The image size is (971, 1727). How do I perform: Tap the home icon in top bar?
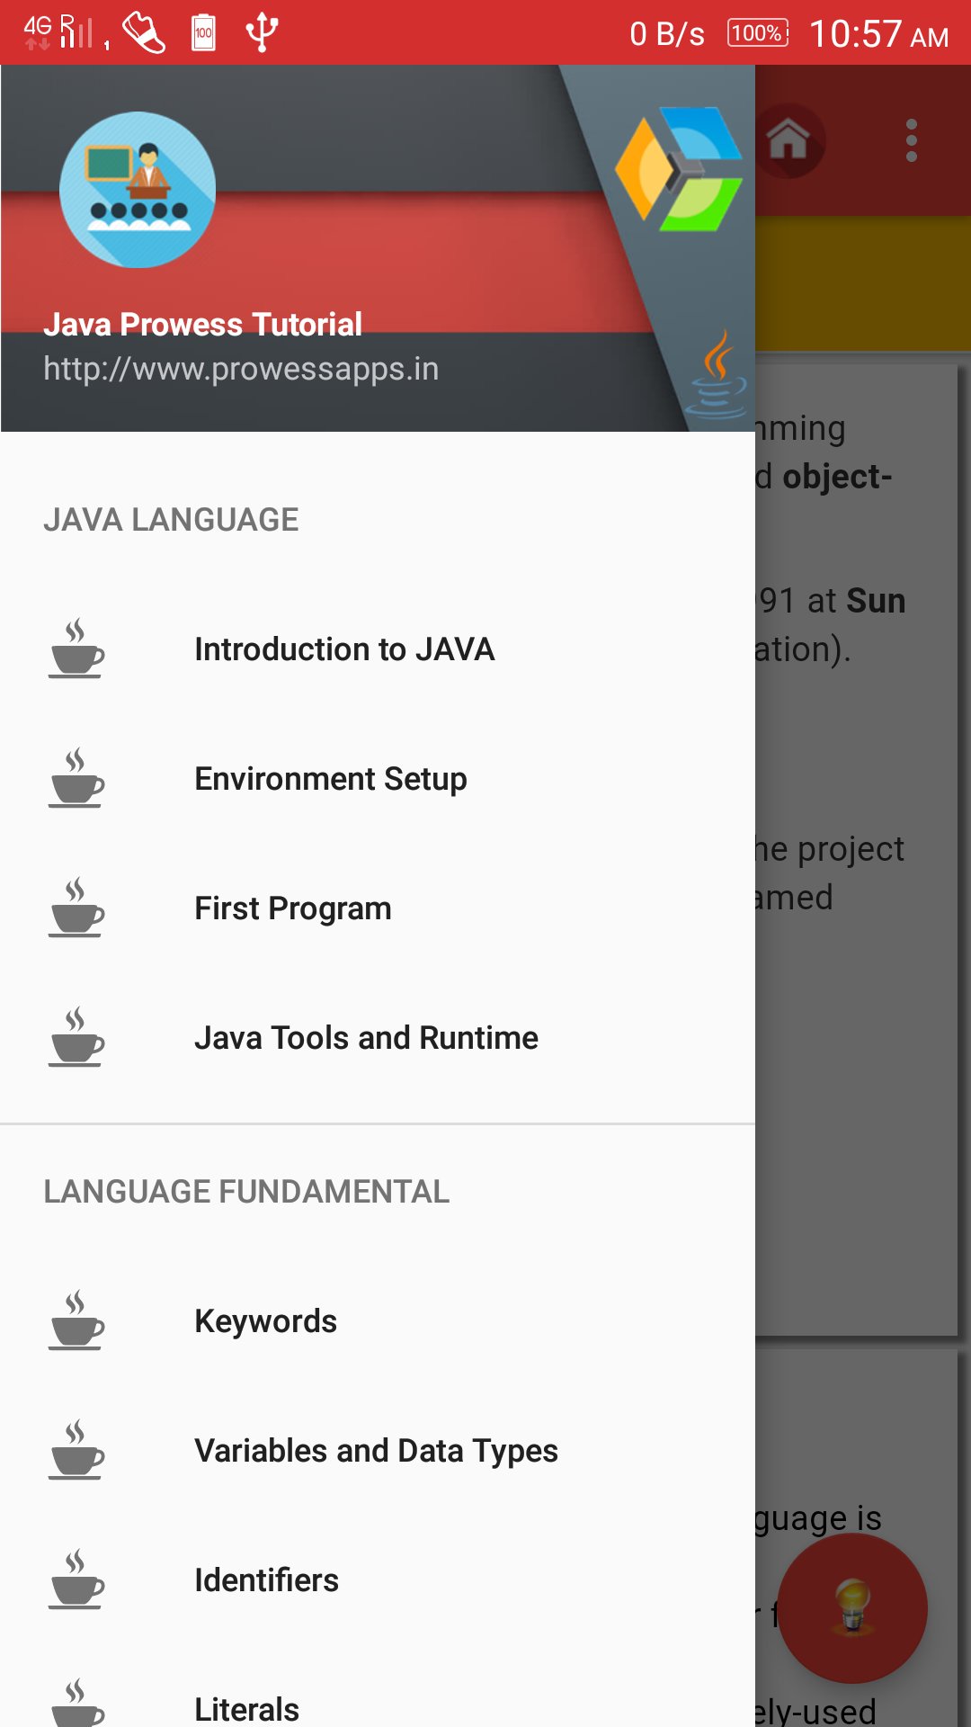click(788, 140)
